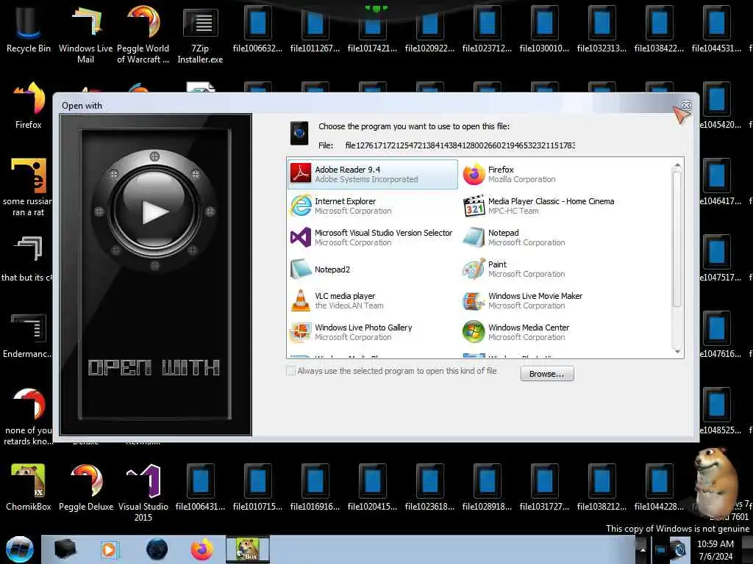Screen dimensions: 753x564
Task: Close the Open with dialog
Action: click(x=686, y=105)
